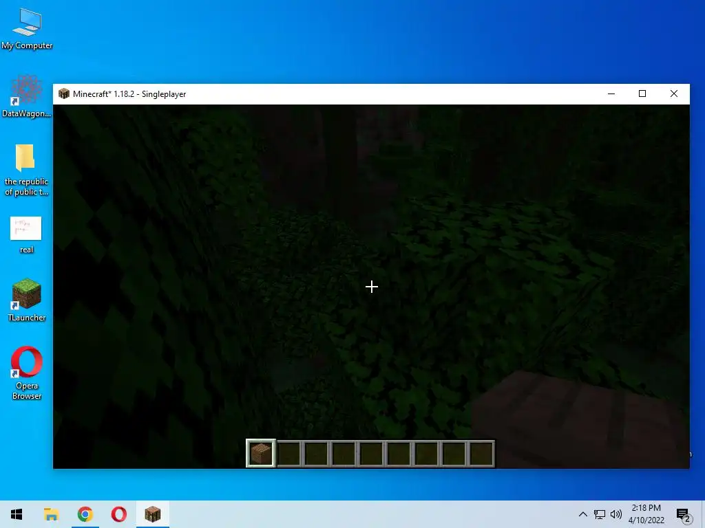This screenshot has width=705, height=528.
Task: Click the Minecraft crafting table title icon
Action: [64, 93]
